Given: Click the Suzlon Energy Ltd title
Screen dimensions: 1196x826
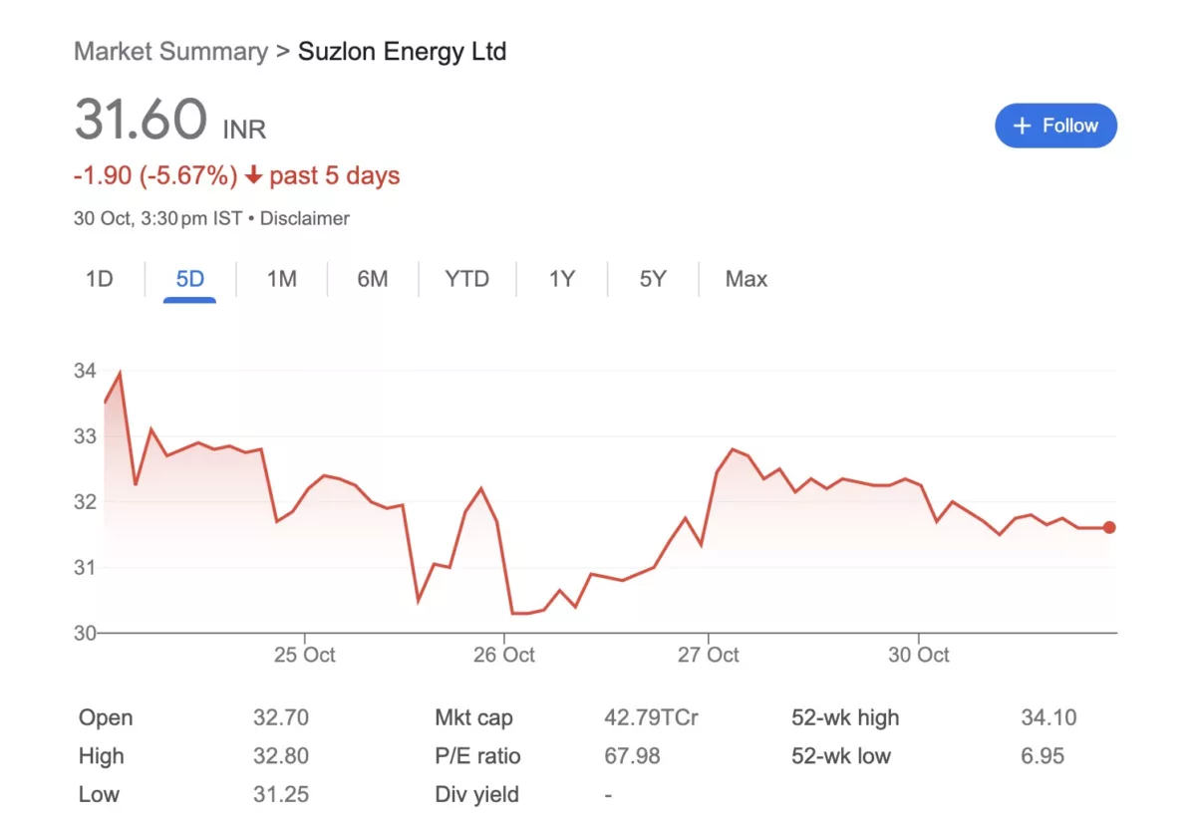Looking at the screenshot, I should (x=403, y=52).
